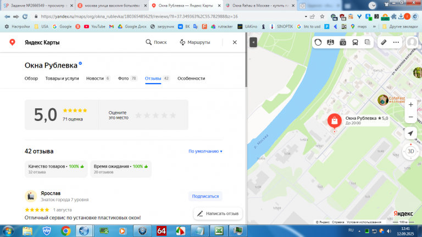Rate this place with the fifth star
Screen dimensions: 422x237
click(x=173, y=115)
